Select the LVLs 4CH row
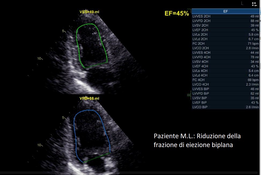 point(225,71)
